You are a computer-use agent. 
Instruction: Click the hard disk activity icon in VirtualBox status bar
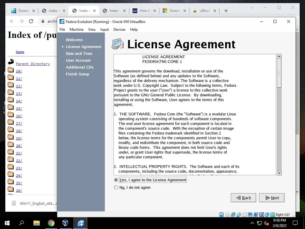pos(221,215)
